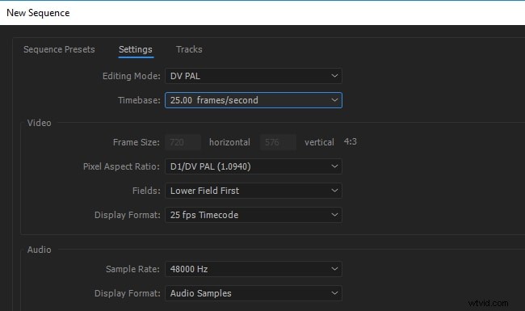Click the 4:3 aspect ratio text
Viewport: 525px width, 311px height.
pos(351,141)
